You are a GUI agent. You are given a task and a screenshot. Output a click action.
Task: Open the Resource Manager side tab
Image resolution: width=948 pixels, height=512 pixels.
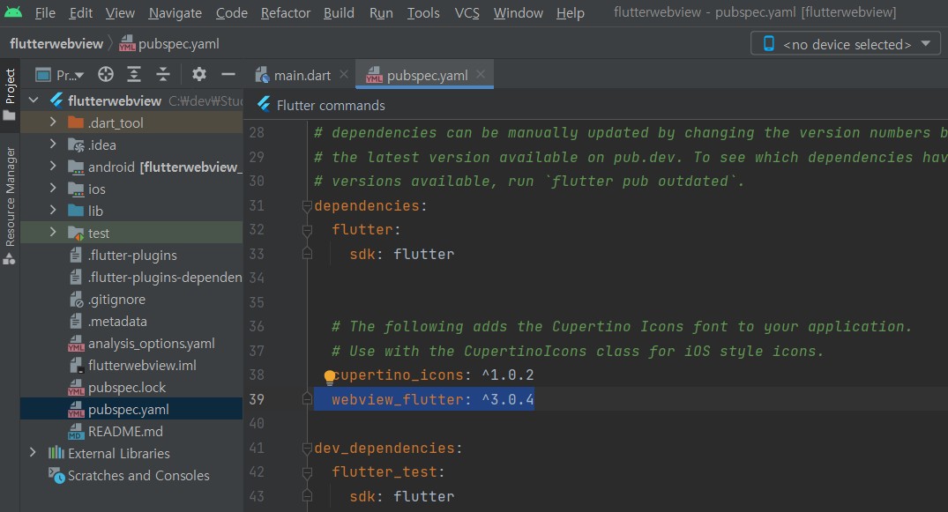coord(10,205)
